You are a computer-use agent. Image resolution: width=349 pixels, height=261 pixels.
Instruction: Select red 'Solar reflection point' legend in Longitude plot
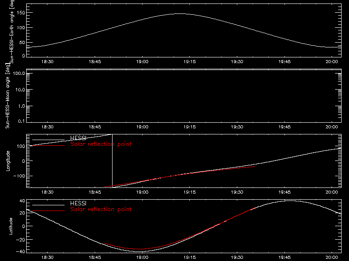click(x=101, y=144)
